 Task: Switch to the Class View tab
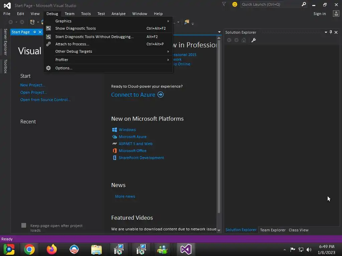pyautogui.click(x=299, y=230)
